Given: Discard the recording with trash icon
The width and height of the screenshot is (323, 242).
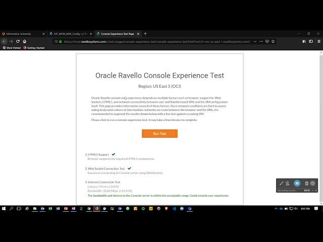Looking at the screenshot, I should (x=306, y=183).
